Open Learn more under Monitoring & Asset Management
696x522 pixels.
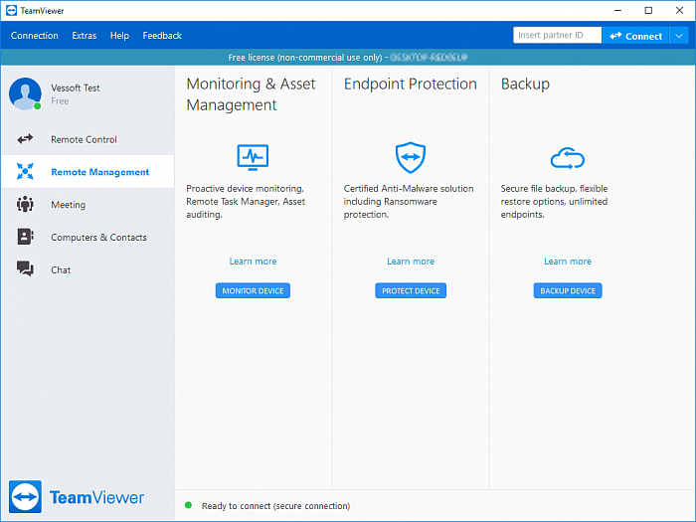click(253, 261)
